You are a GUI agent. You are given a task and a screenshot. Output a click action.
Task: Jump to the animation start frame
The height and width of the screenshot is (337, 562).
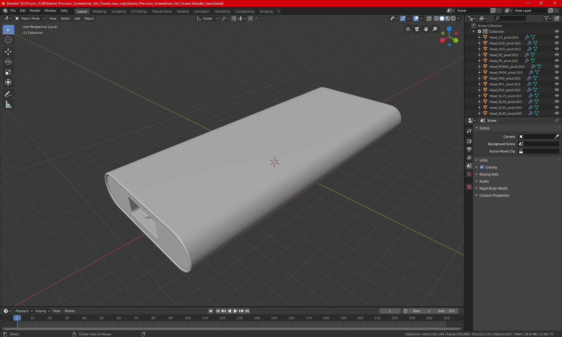(x=218, y=311)
